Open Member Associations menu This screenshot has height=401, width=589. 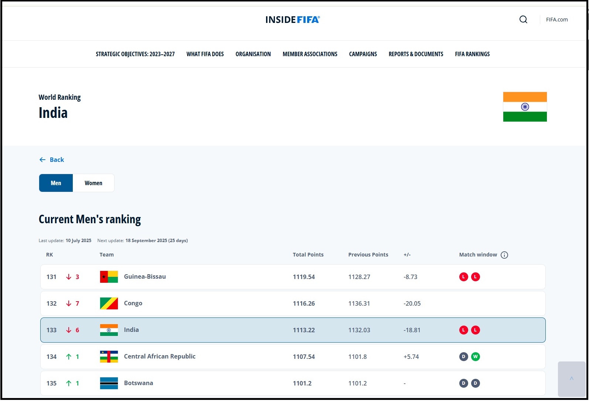pyautogui.click(x=310, y=54)
